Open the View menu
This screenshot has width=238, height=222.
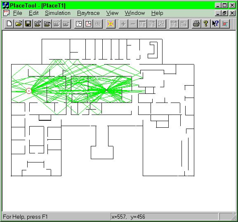[x=112, y=13]
